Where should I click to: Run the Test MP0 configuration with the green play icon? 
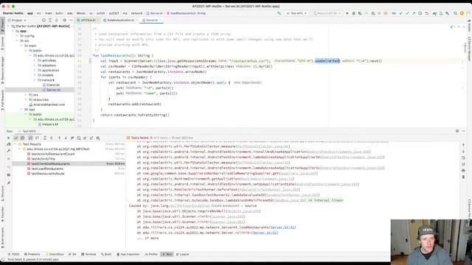(347, 13)
